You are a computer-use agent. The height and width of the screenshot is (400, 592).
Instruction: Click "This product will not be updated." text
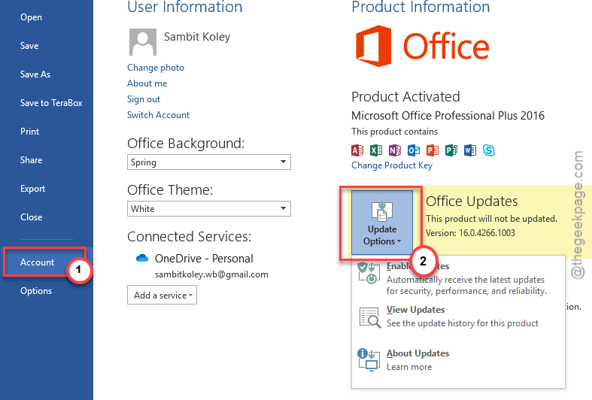pos(491,219)
